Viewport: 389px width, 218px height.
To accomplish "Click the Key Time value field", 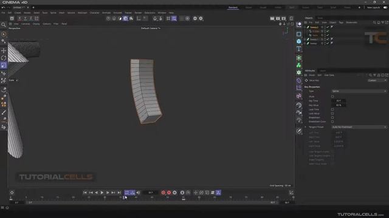I will (x=339, y=101).
